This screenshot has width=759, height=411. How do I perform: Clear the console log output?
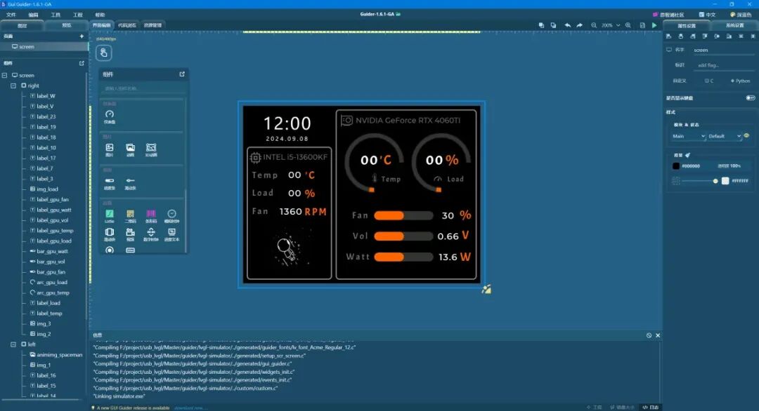tap(649, 335)
